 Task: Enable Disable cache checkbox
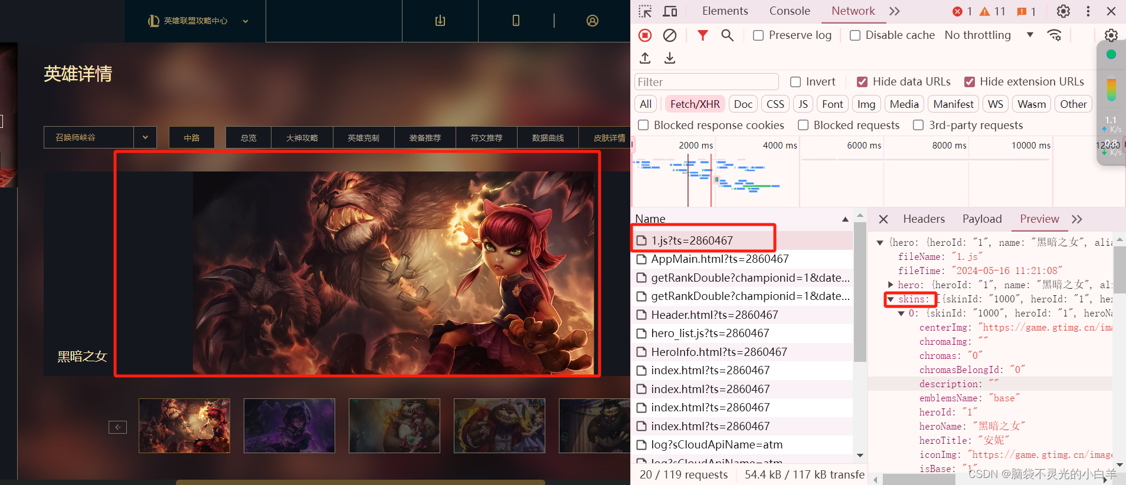855,35
